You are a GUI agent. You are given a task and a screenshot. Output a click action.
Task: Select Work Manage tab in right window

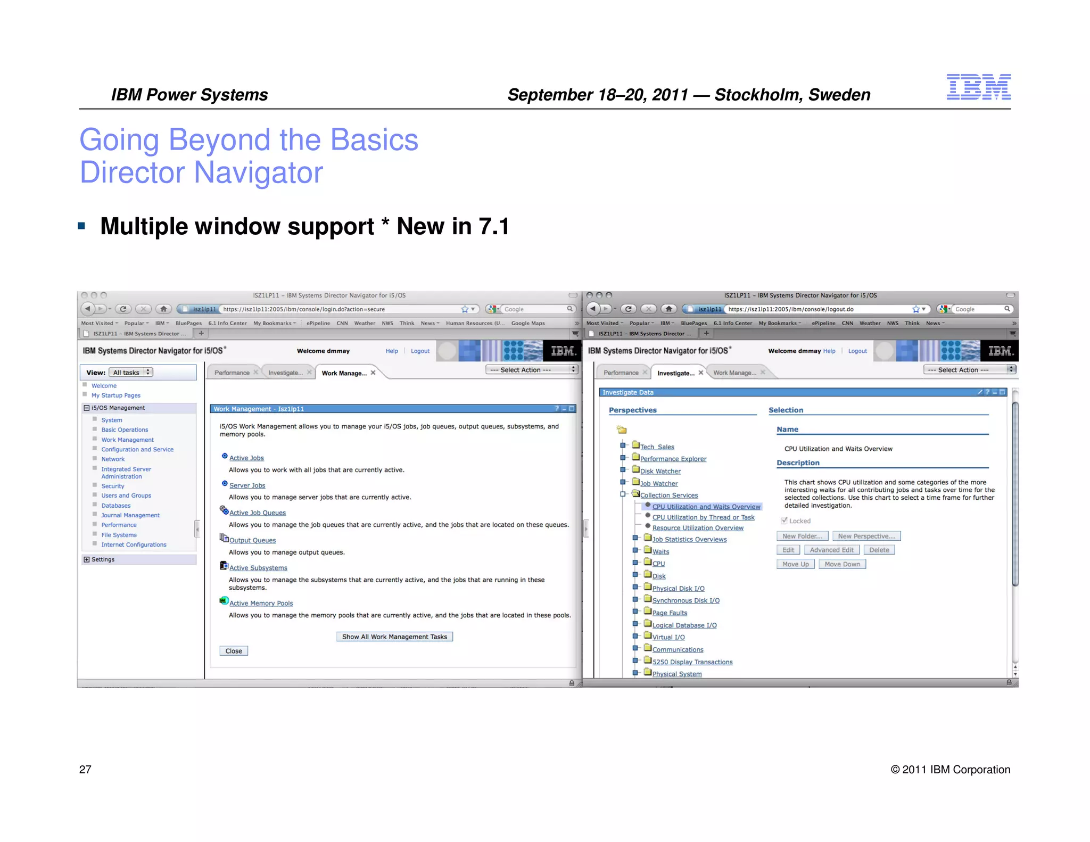734,373
